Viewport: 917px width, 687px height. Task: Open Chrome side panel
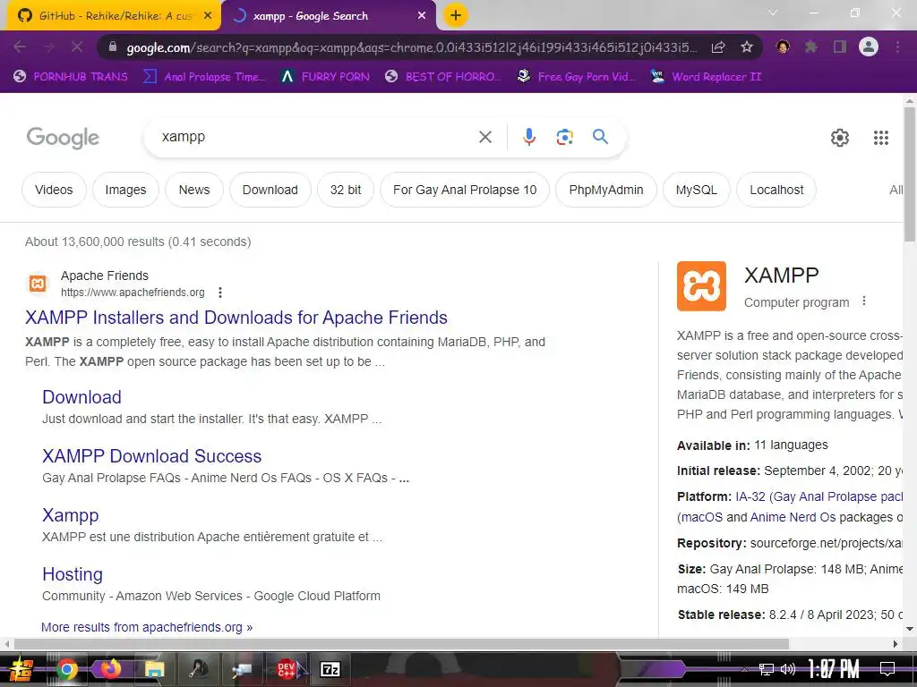point(840,47)
